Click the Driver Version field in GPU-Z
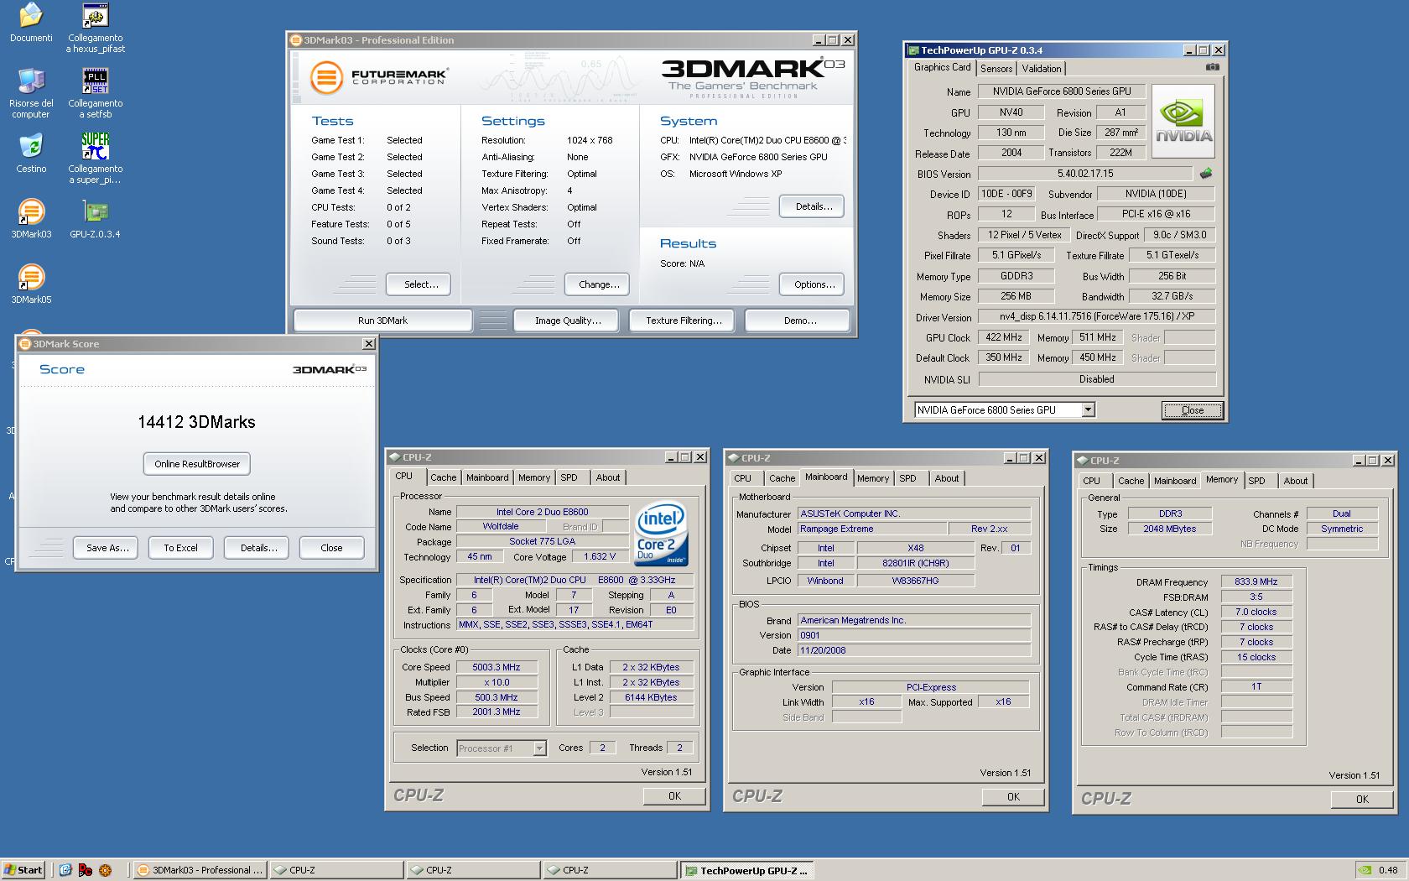Image resolution: width=1409 pixels, height=881 pixels. (x=1096, y=317)
